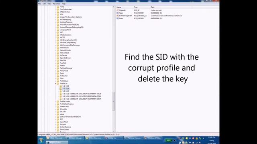This screenshot has width=257, height=144.
Task: Click the Superfetch folder icon
Action: (58, 122)
